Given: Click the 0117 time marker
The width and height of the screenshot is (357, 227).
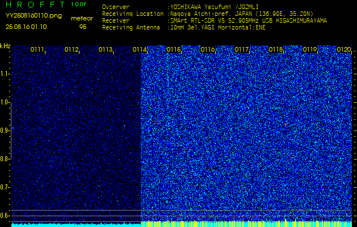Looking at the screenshot, I should point(242,49).
